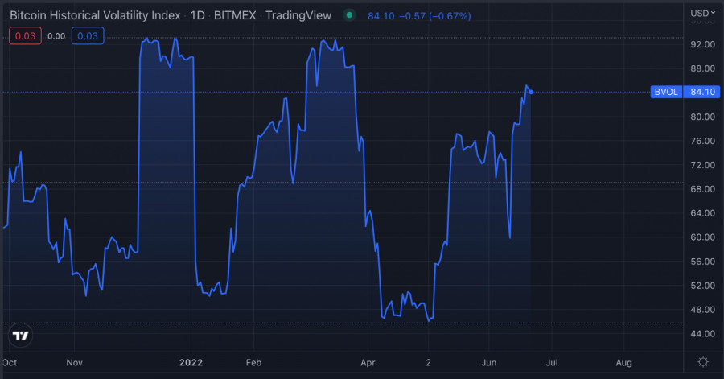Click the Jun label on time axis

pyautogui.click(x=488, y=362)
